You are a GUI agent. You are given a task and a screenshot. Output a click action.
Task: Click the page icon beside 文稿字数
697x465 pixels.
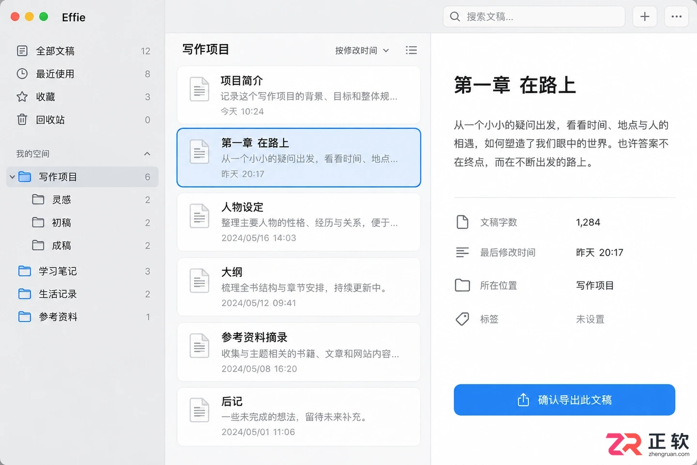click(x=463, y=222)
